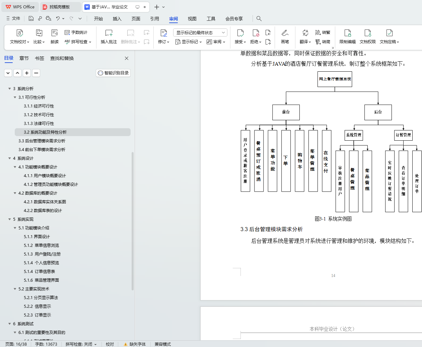
Task: Collapse the 5.2 主要实现技术 node
Action: pyautogui.click(x=15, y=289)
